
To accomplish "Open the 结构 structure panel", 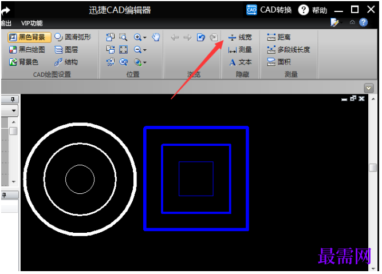I will (66, 62).
